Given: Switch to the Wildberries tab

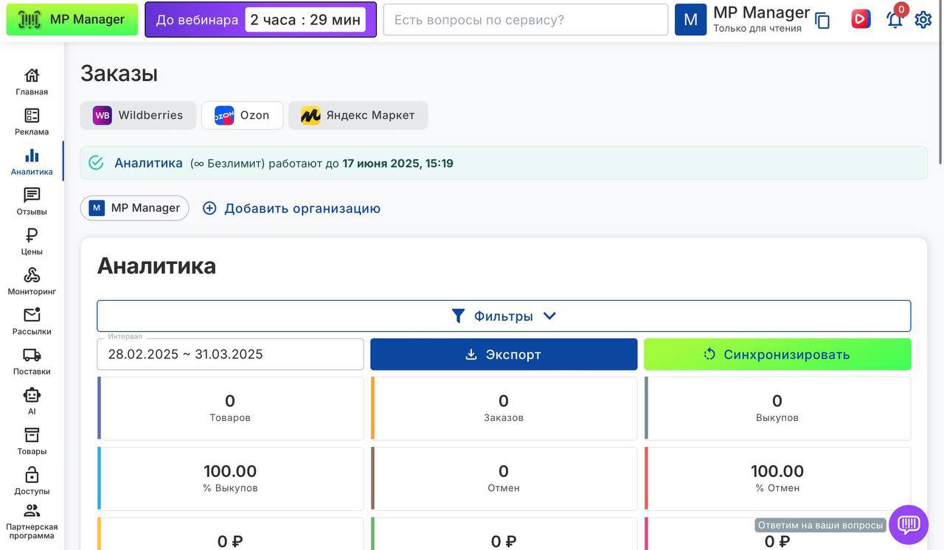Looking at the screenshot, I should coord(138,116).
